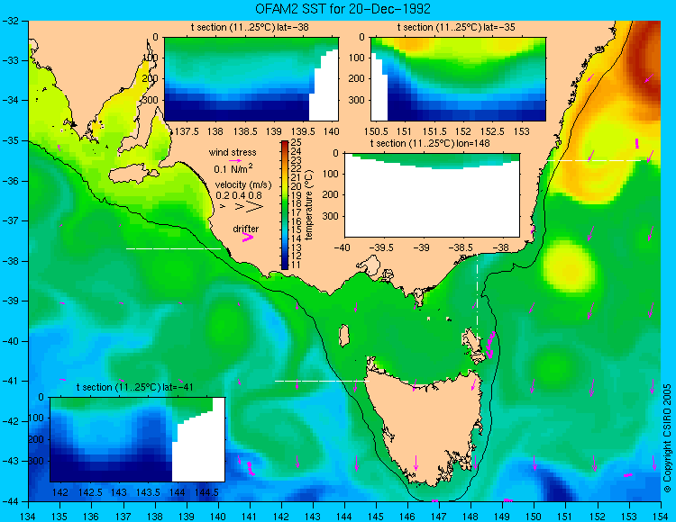
Task: Click the "0.2 0.4 0.8" velocity scale values
Action: pos(239,195)
